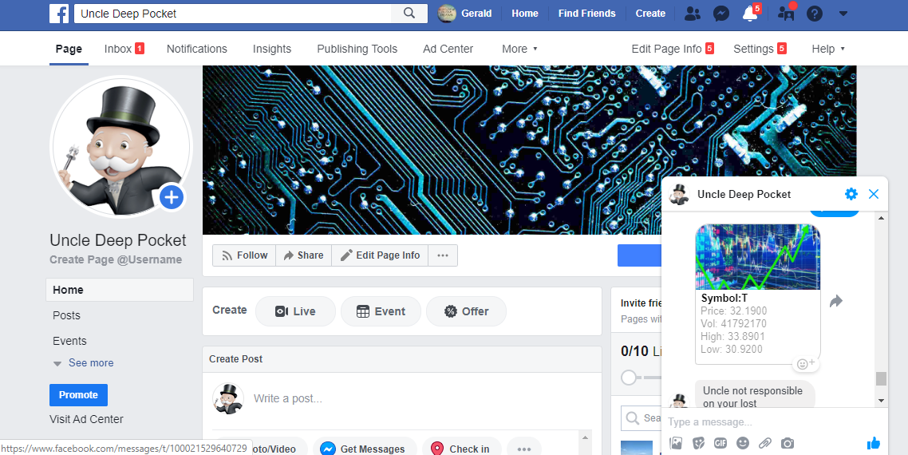Open the account dropdown arrow in top bar
The width and height of the screenshot is (908, 455).
point(843,14)
